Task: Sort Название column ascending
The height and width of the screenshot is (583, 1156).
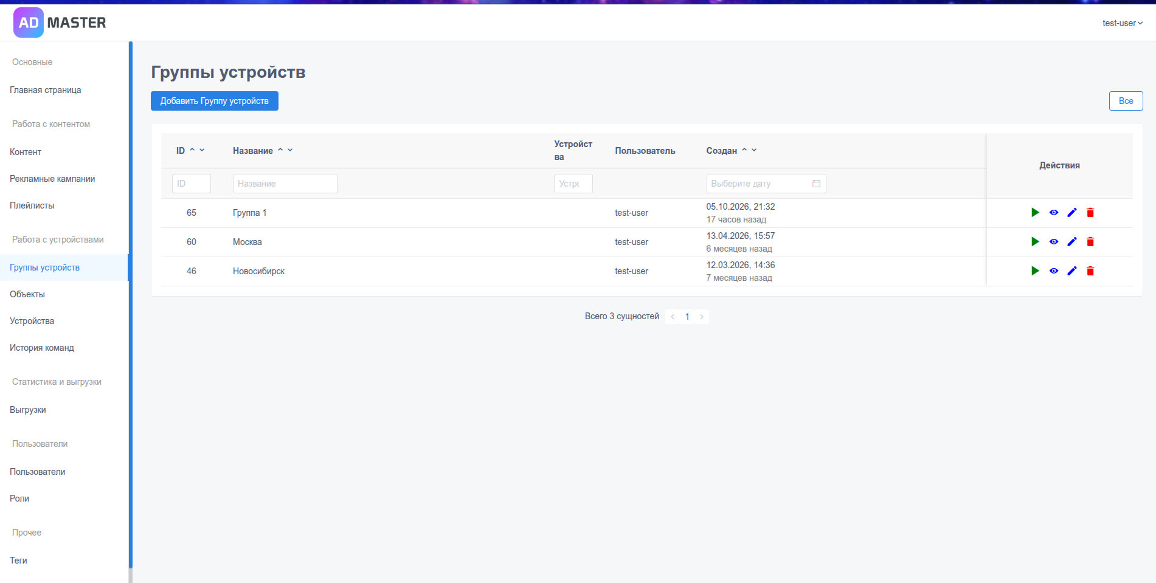Action: coord(280,150)
